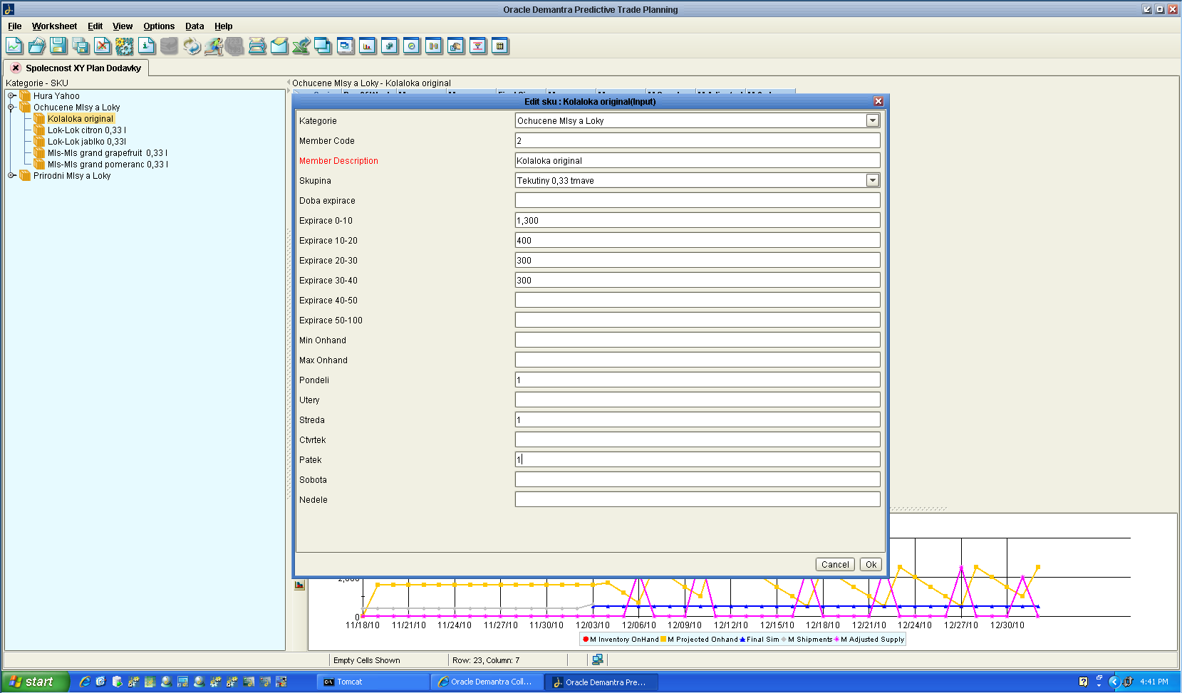
Task: Click the New worksheet toolbar icon
Action: point(14,46)
